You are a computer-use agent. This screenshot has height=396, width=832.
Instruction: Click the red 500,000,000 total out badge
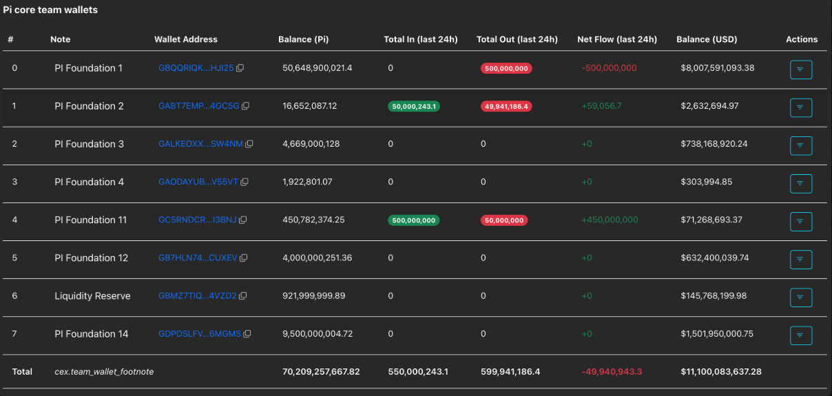coord(506,69)
